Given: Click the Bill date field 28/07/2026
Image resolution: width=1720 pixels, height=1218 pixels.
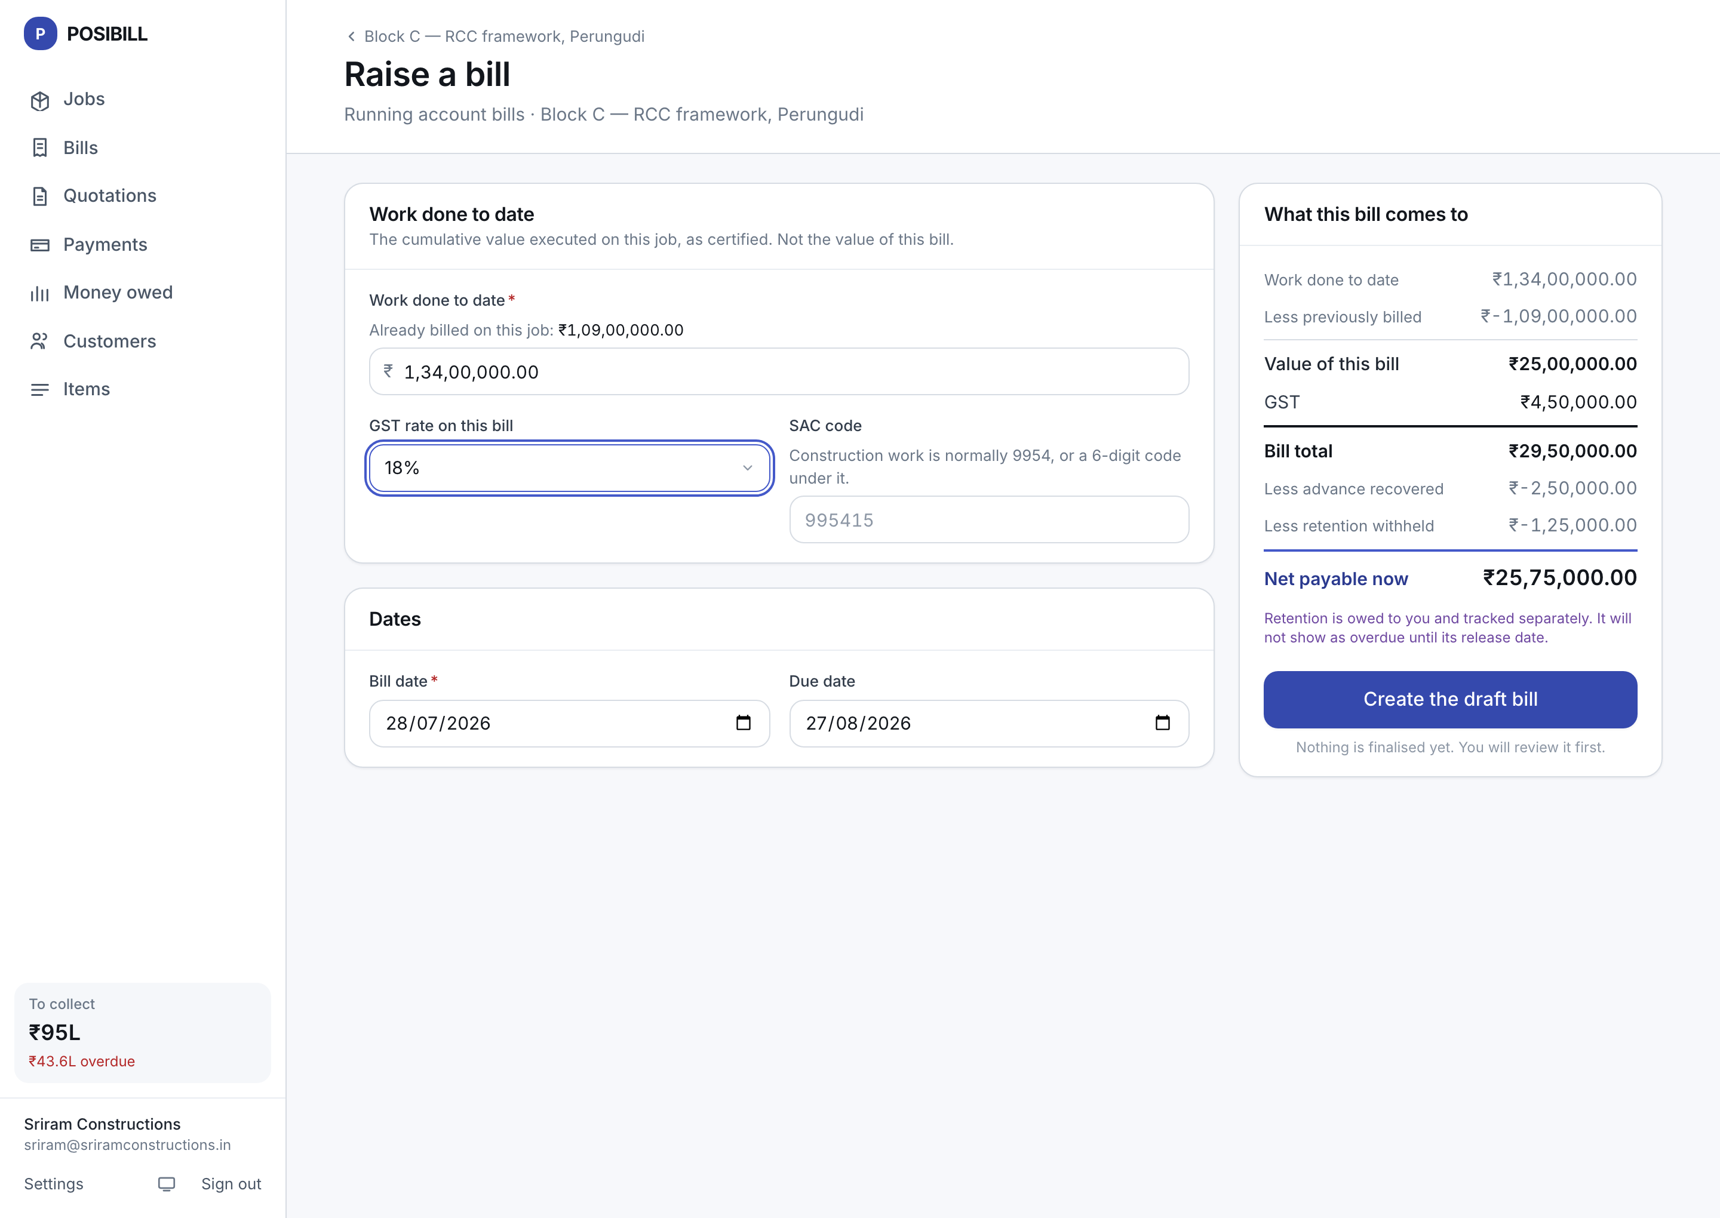Looking at the screenshot, I should click(569, 724).
